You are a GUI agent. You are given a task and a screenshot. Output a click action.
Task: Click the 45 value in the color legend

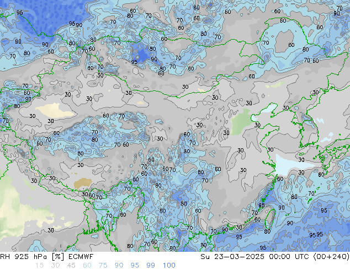71,266
